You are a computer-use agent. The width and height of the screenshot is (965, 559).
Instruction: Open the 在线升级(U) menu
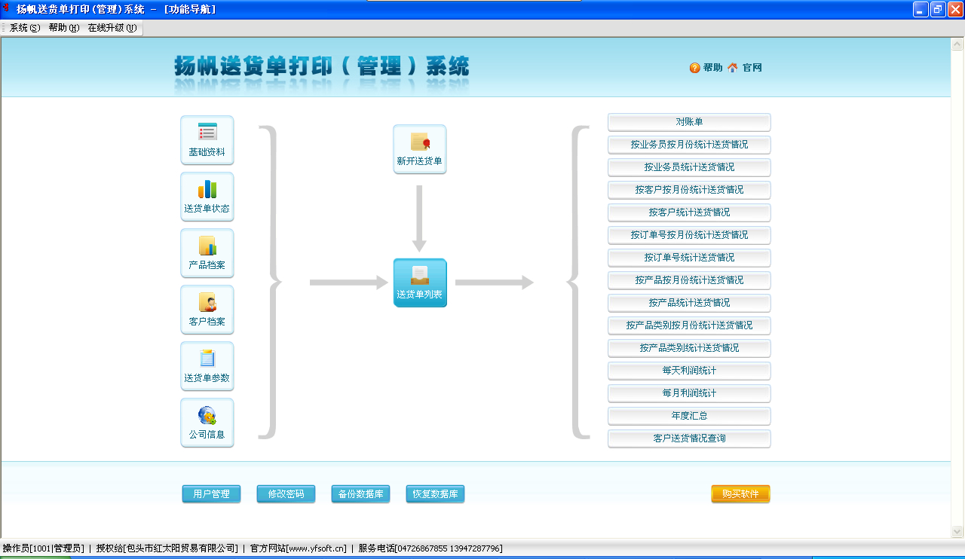[112, 28]
